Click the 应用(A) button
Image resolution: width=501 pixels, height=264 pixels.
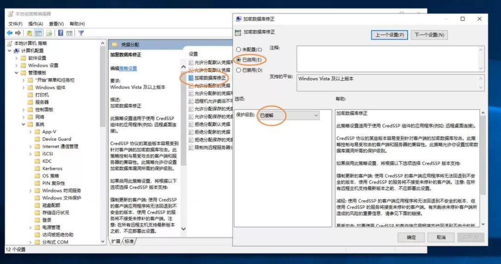coord(471,237)
